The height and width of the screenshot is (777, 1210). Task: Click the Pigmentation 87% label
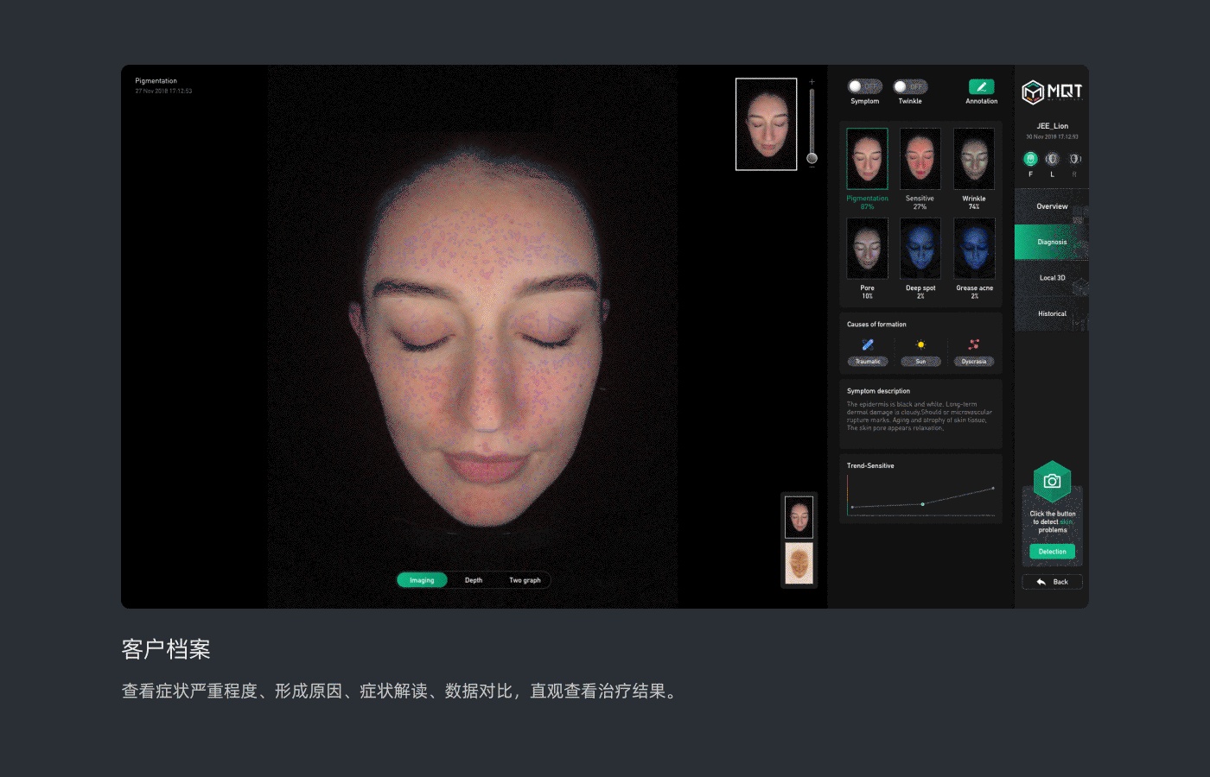pos(867,203)
